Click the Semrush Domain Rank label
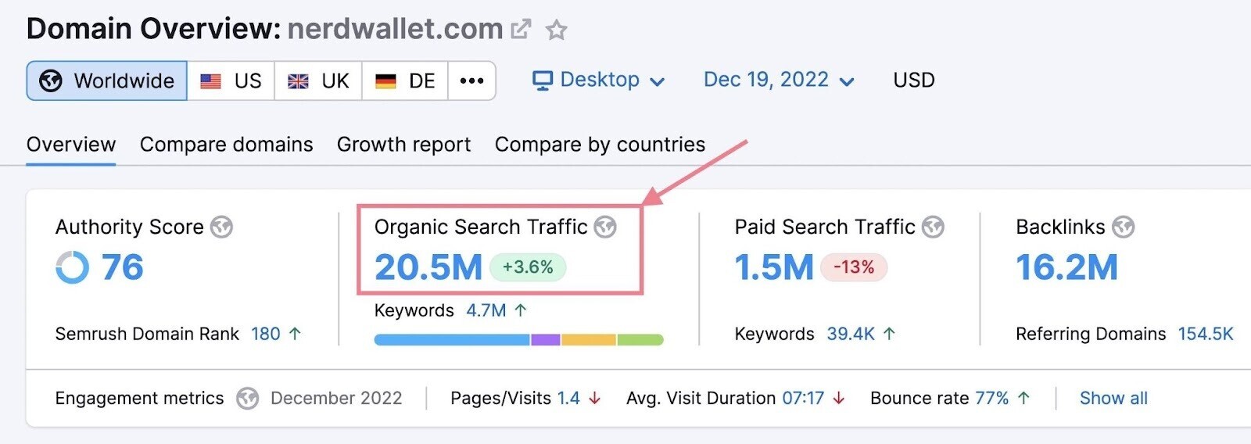The height and width of the screenshot is (444, 1251). click(x=147, y=334)
